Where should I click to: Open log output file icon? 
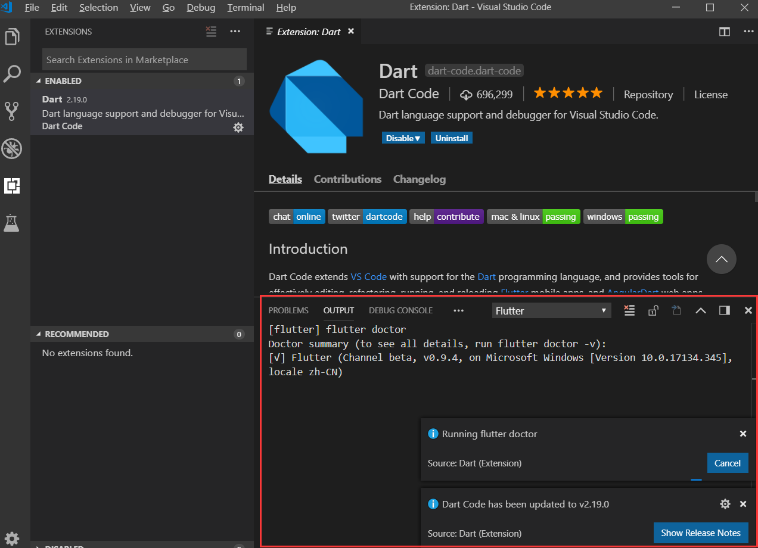676,310
